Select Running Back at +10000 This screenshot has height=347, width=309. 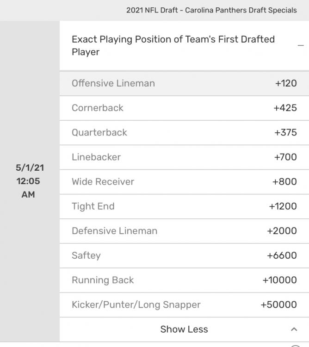pos(184,280)
